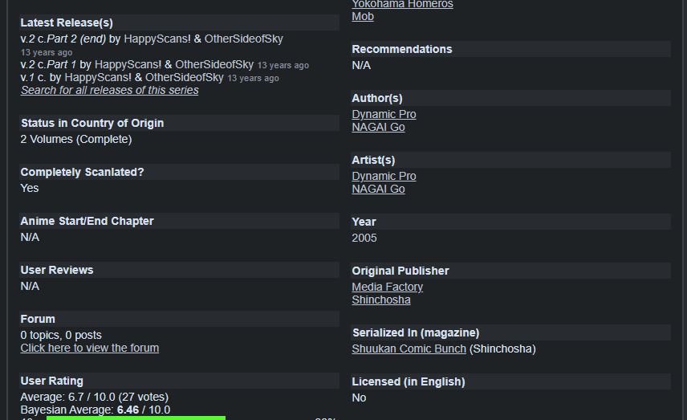Select '13 years ago' below the Part 2 (end) release
Viewport: 687px width, 420px height.
tap(47, 52)
